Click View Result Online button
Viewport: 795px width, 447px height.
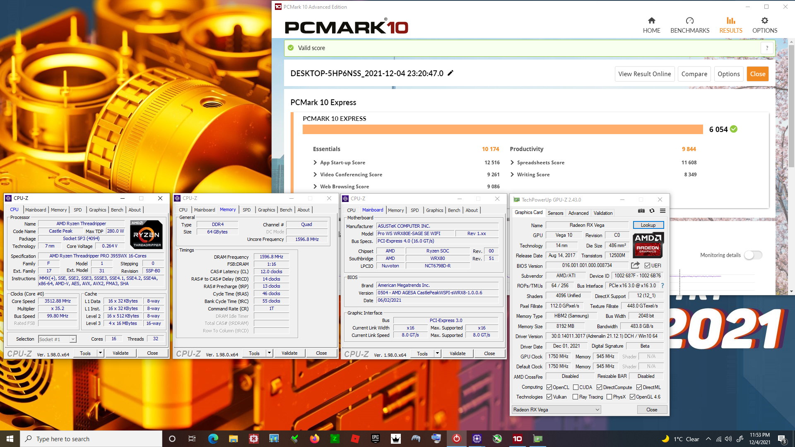644,74
